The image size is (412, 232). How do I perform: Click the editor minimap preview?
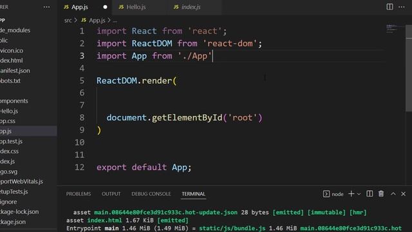[395, 29]
